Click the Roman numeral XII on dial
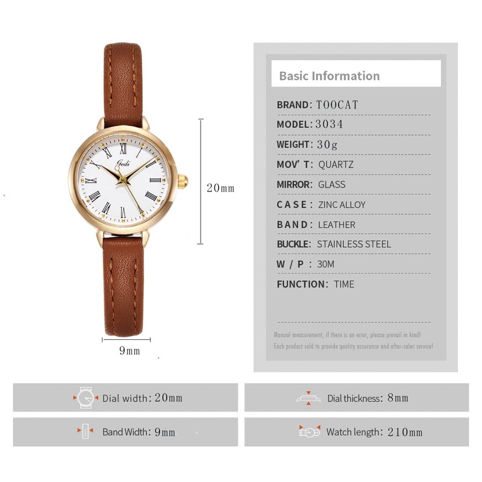Screen dimensions: 482x482 coord(123,148)
